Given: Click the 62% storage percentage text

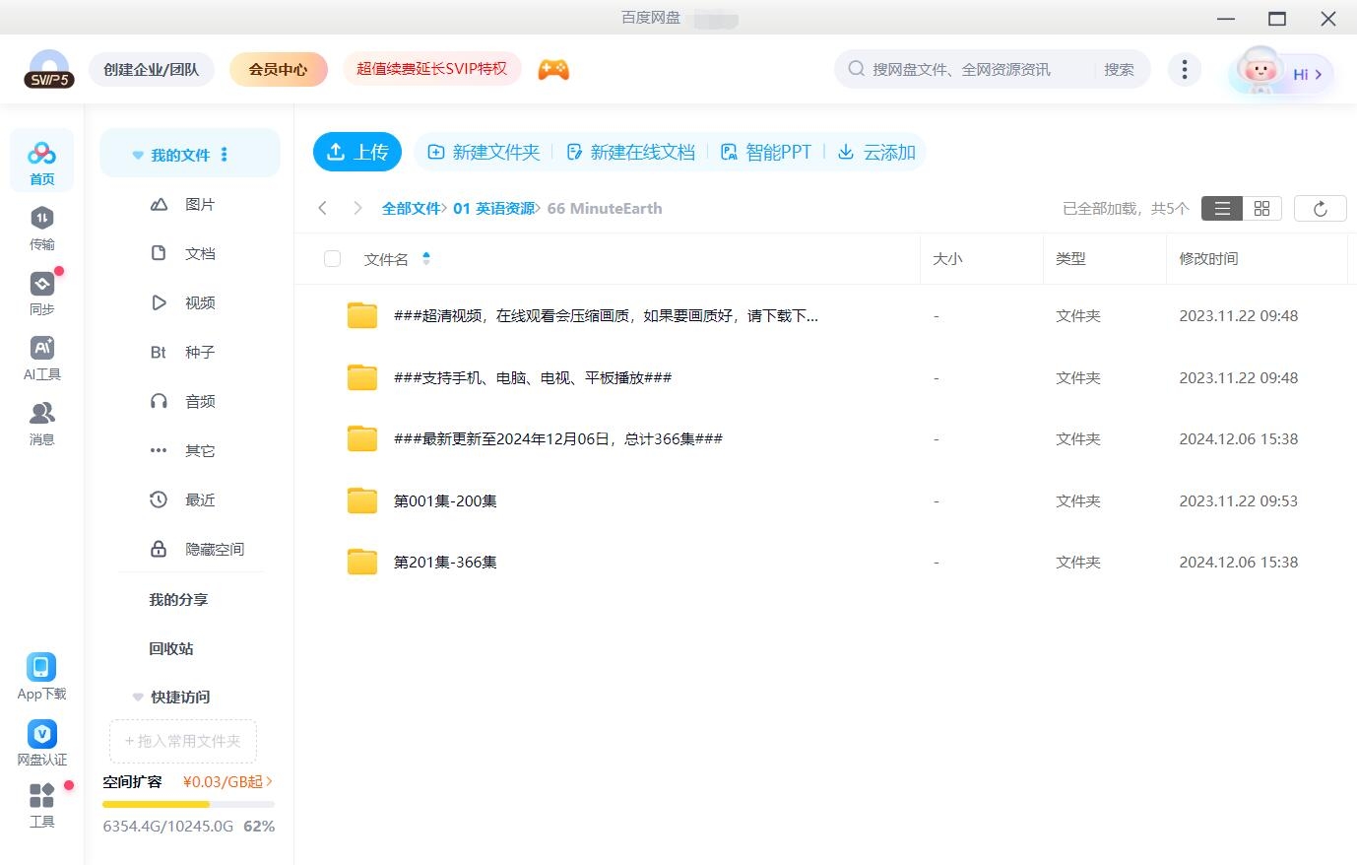Looking at the screenshot, I should pyautogui.click(x=259, y=826).
